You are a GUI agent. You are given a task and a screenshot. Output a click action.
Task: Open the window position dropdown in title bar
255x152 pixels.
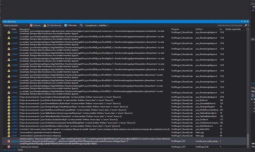tap(242, 21)
